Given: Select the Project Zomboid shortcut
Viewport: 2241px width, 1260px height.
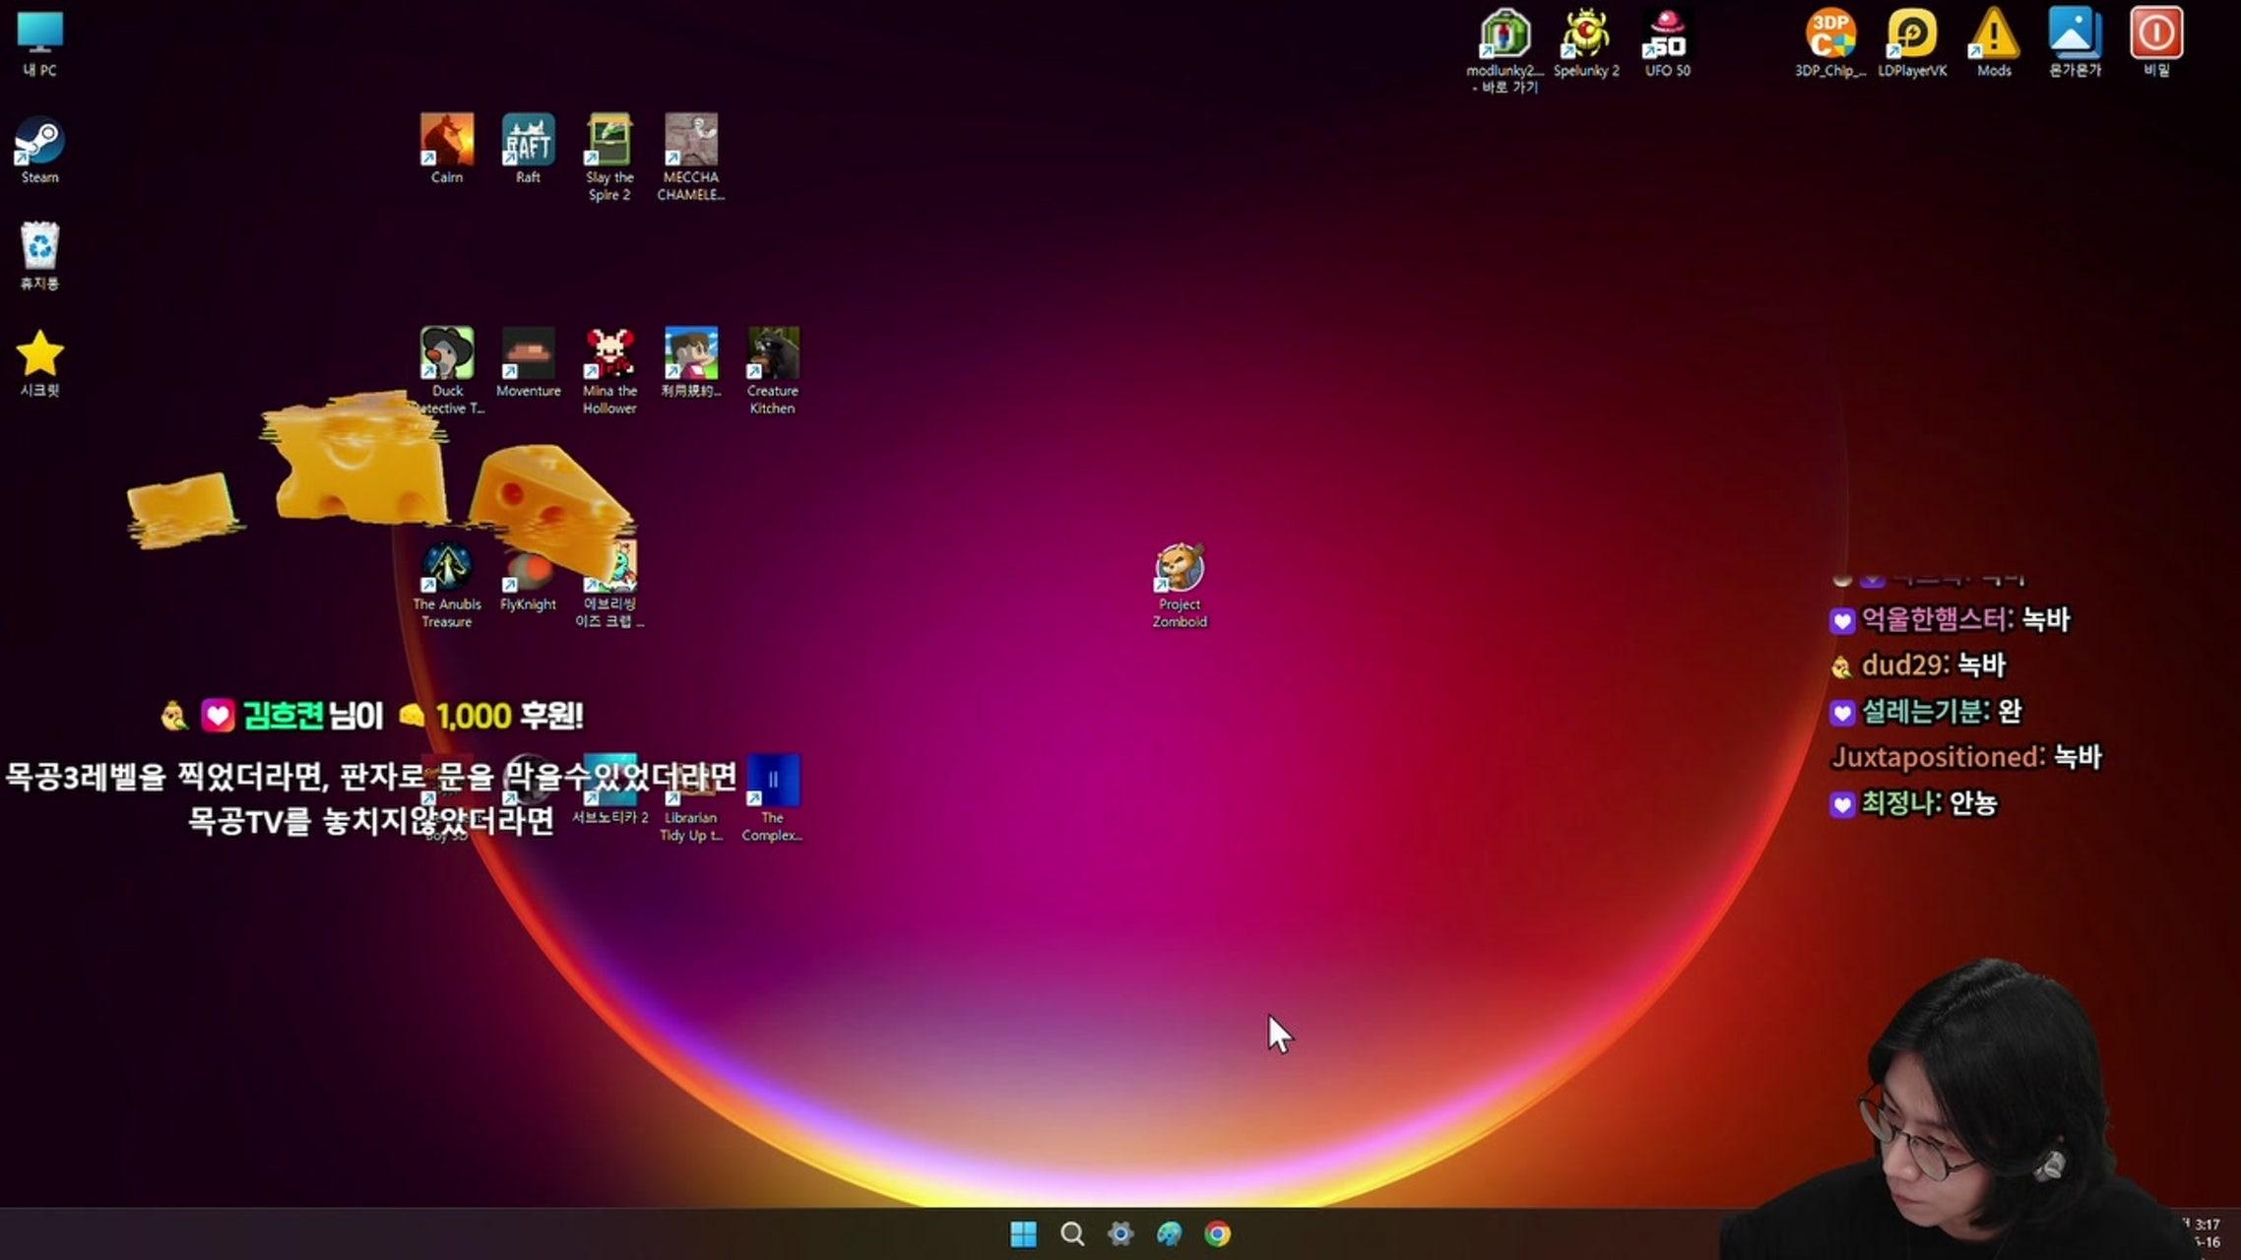Looking at the screenshot, I should point(1180,585).
